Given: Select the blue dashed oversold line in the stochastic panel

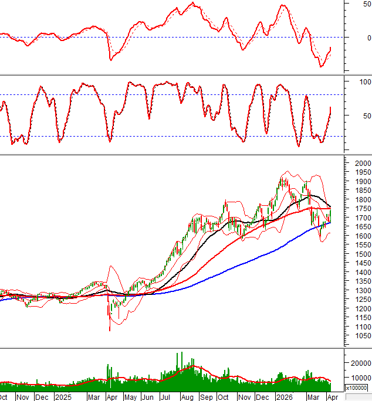Looking at the screenshot, I should (176, 136).
